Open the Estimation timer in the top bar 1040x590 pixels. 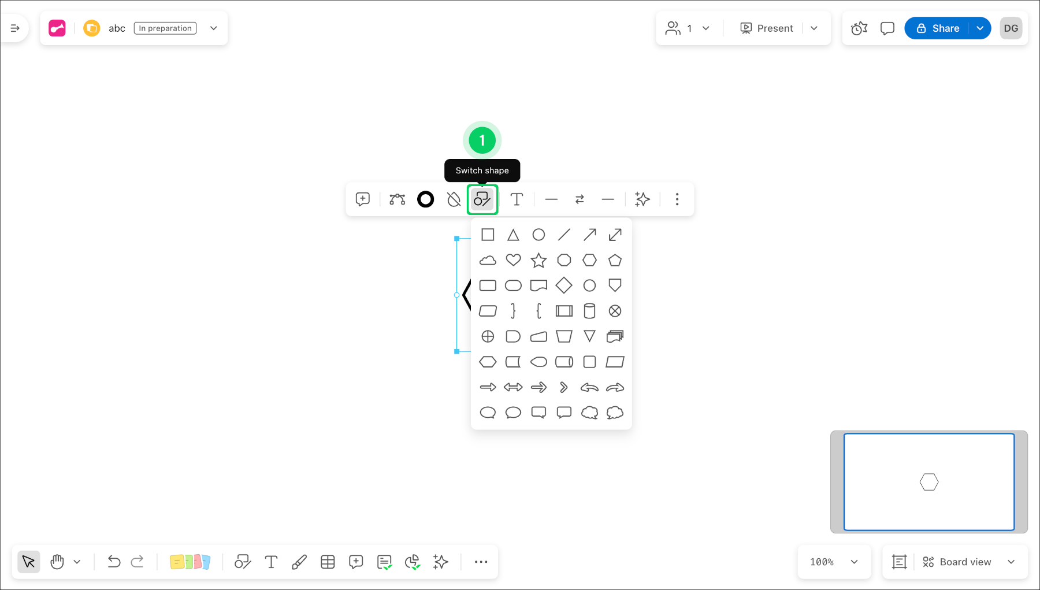859,28
